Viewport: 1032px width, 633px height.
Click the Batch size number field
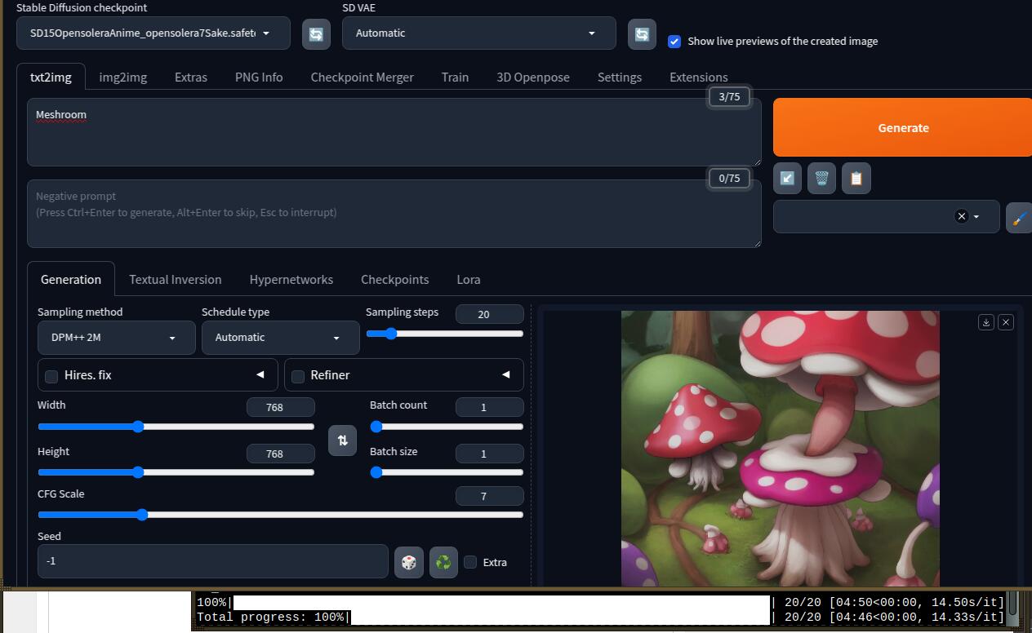[x=489, y=454]
